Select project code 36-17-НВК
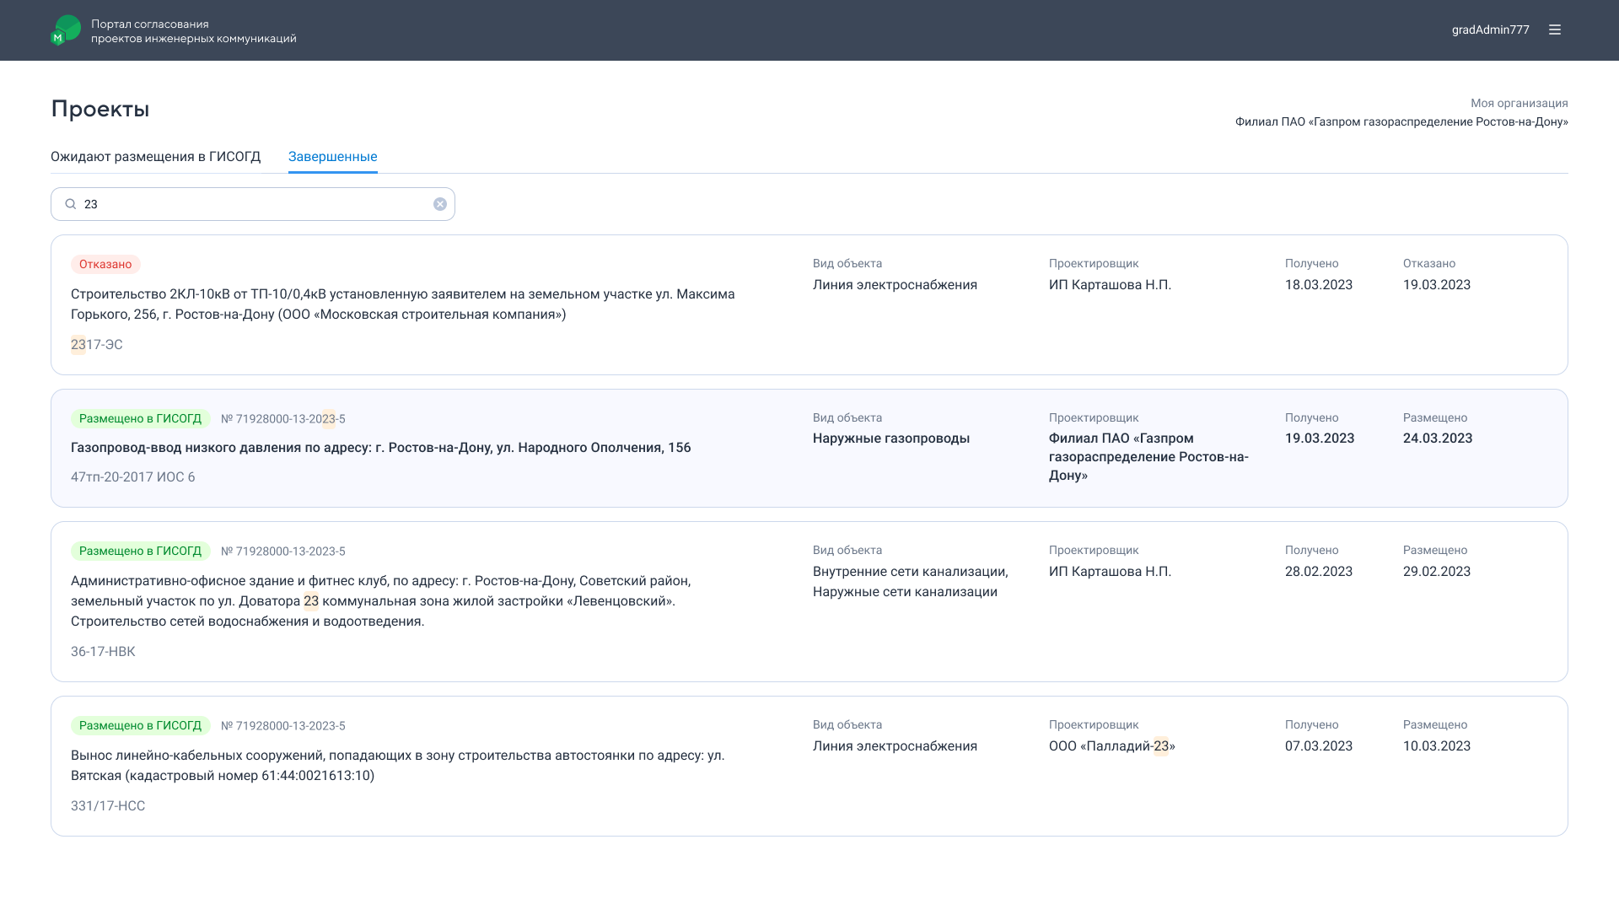 (103, 652)
